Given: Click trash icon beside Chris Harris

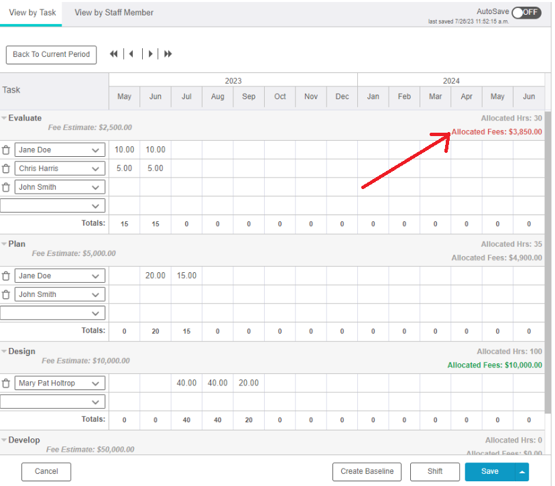Looking at the screenshot, I should 6,169.
